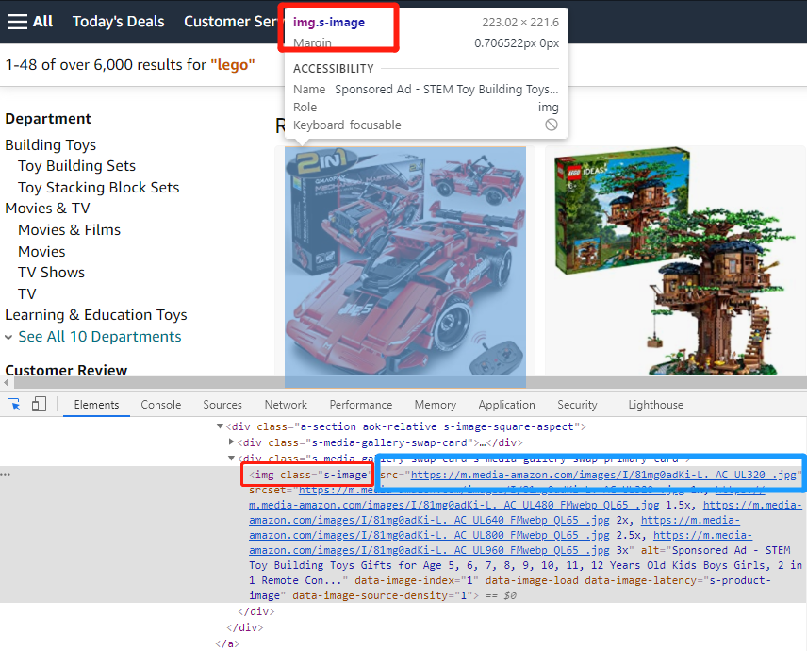Click the See All 10 Departments link
The height and width of the screenshot is (651, 807).
pos(100,337)
